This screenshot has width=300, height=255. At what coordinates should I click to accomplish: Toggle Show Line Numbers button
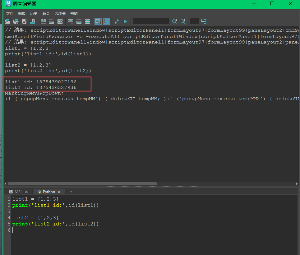[106, 21]
